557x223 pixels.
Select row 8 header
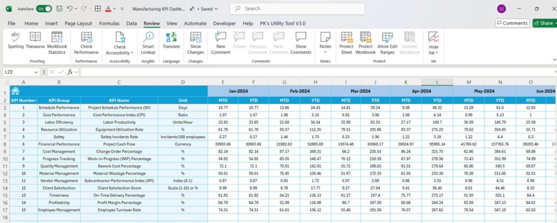click(x=5, y=144)
